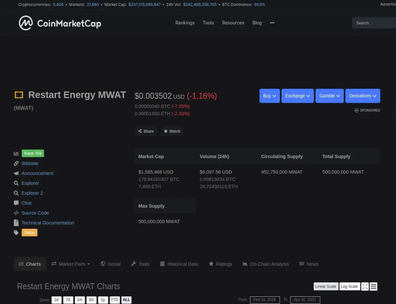This screenshot has width=396, height=304.
Task: Open the Technical Documentation link
Action: 48,223
